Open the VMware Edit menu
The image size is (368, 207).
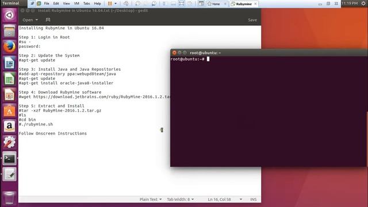point(56,3)
